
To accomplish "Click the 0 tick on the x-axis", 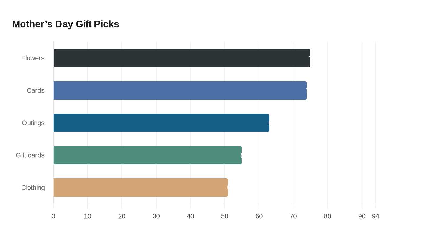I will [53, 216].
